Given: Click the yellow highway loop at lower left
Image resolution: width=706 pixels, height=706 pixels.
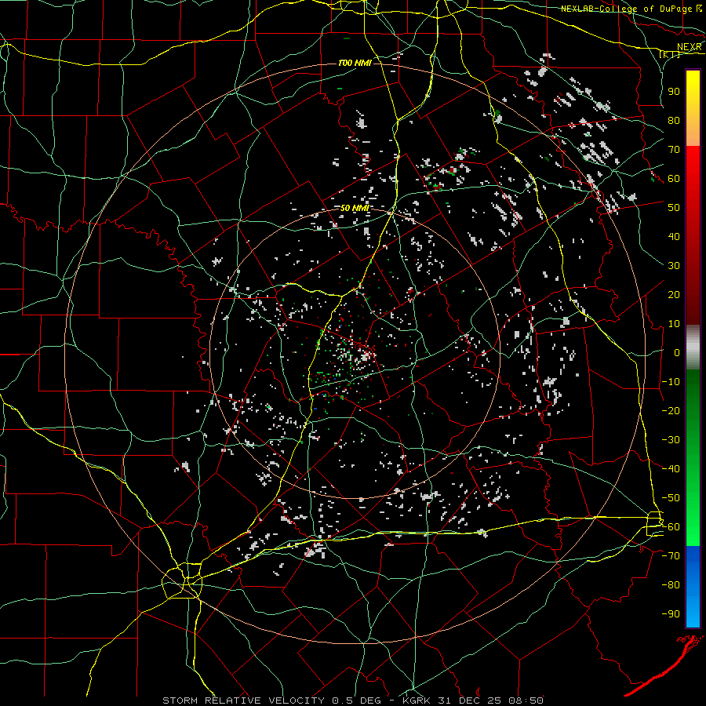Looking at the screenshot, I should [x=182, y=582].
